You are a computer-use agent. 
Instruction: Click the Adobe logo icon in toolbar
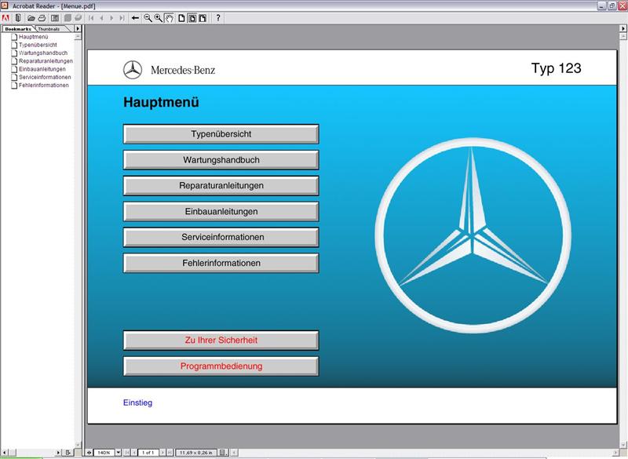(x=5, y=18)
